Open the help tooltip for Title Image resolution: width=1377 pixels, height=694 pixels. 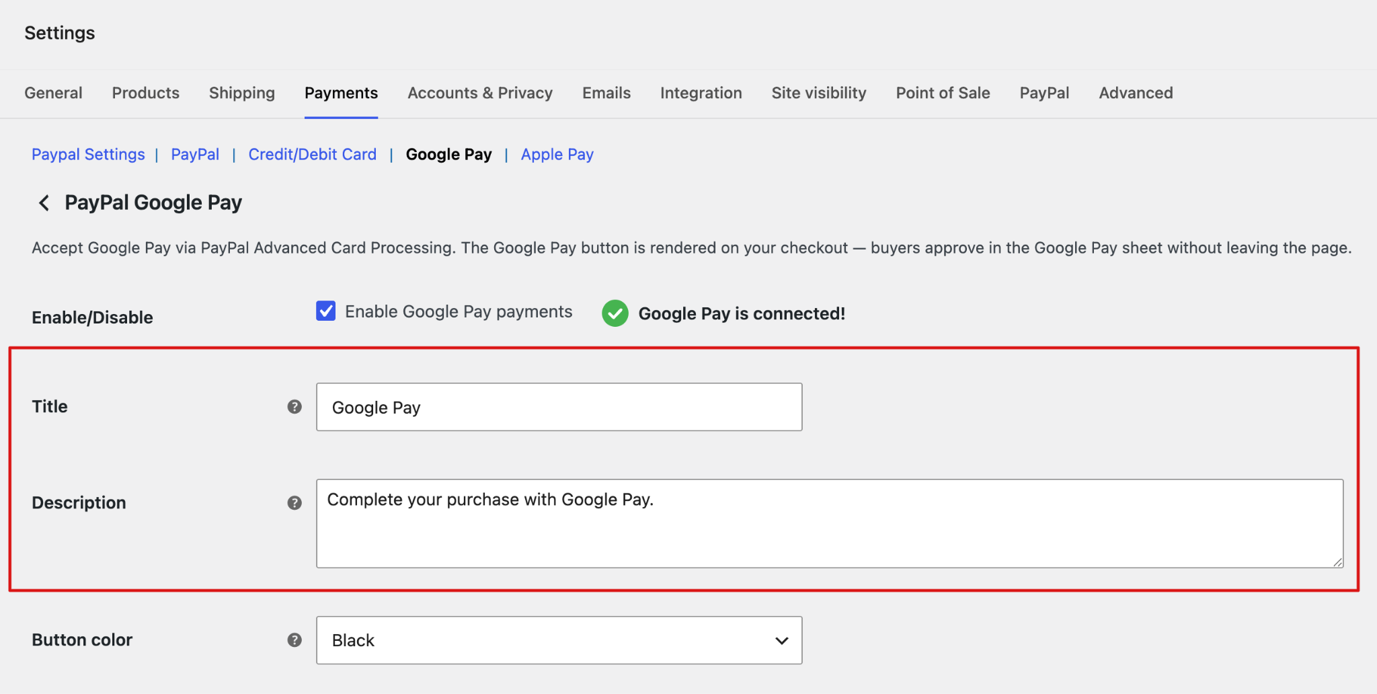(294, 407)
